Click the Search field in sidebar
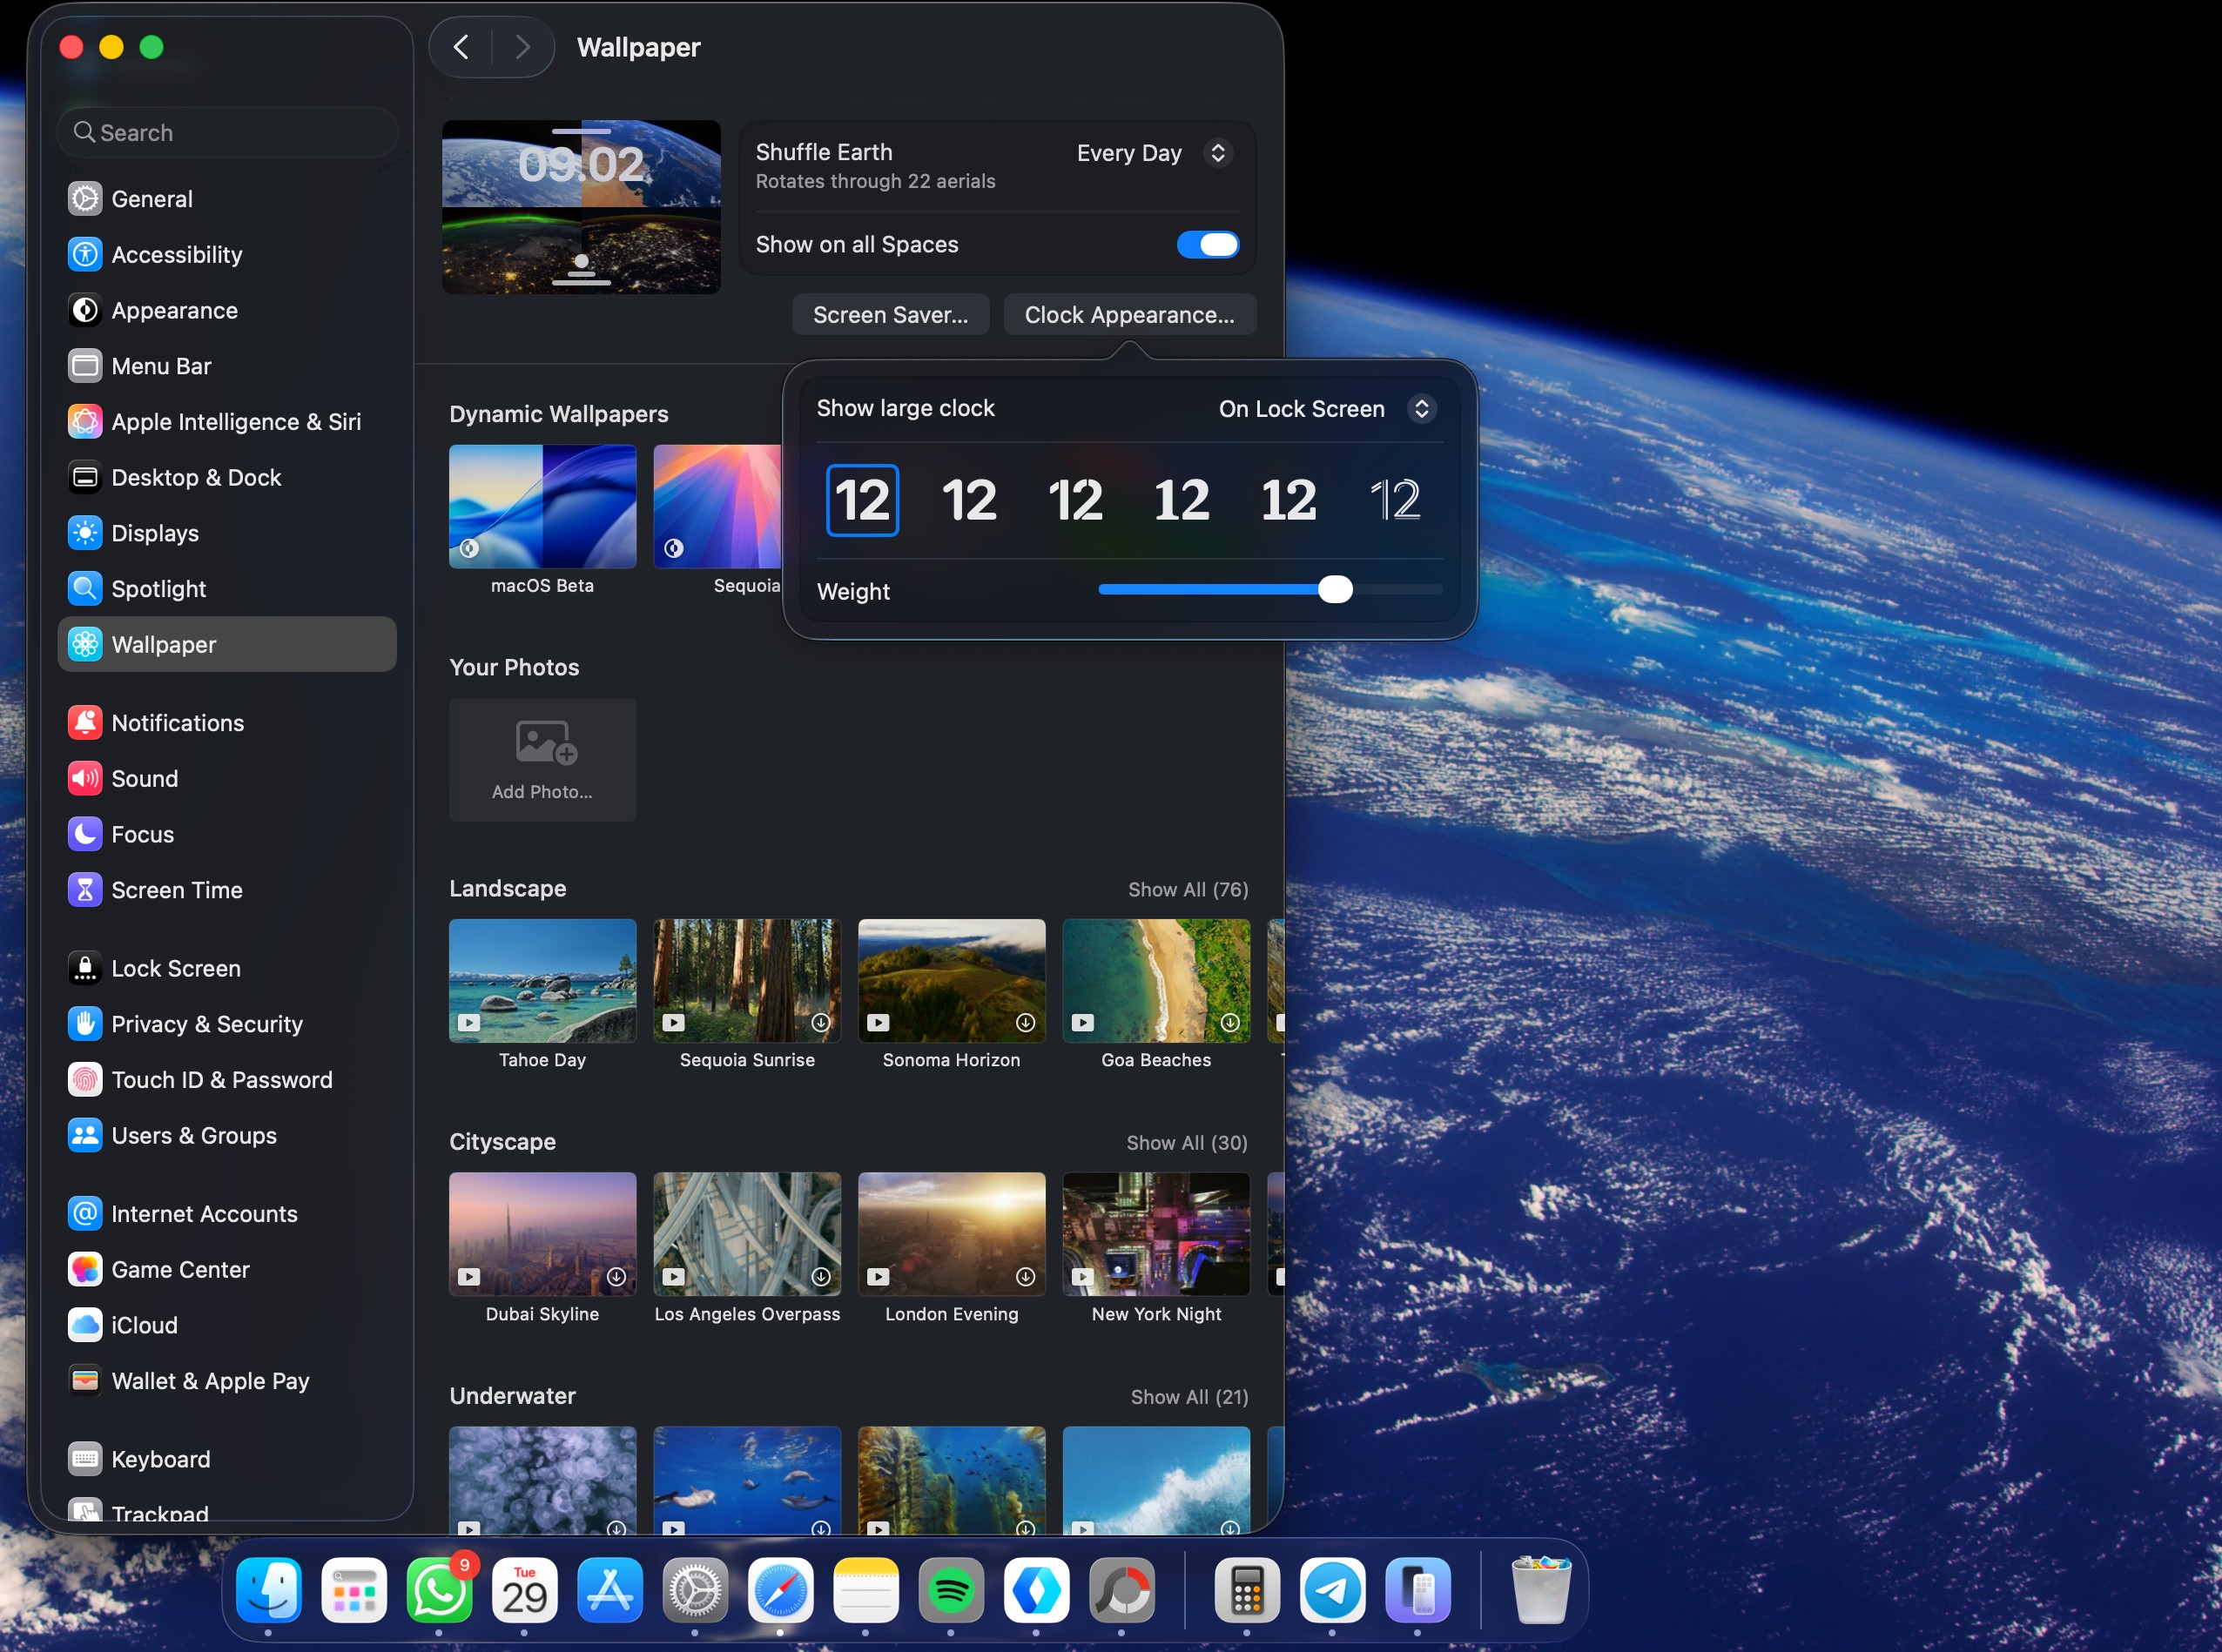 pos(228,133)
